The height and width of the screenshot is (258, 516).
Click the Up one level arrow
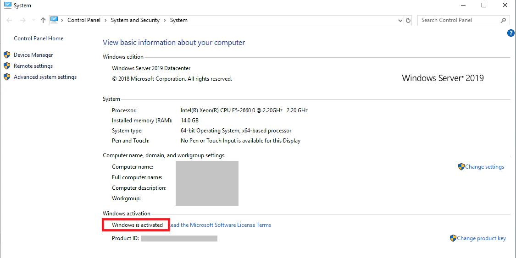pyautogui.click(x=43, y=20)
